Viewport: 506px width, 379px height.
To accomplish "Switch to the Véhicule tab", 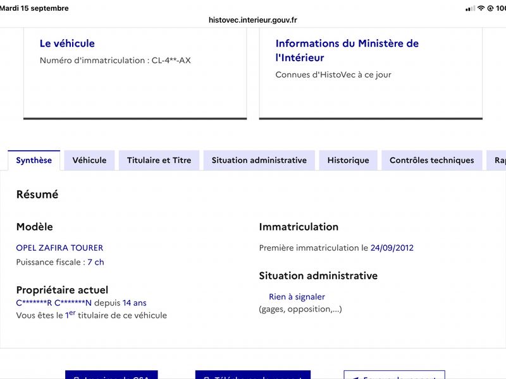I will coord(89,160).
